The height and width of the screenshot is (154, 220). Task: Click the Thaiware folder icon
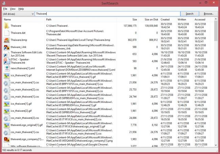coord(6,25)
